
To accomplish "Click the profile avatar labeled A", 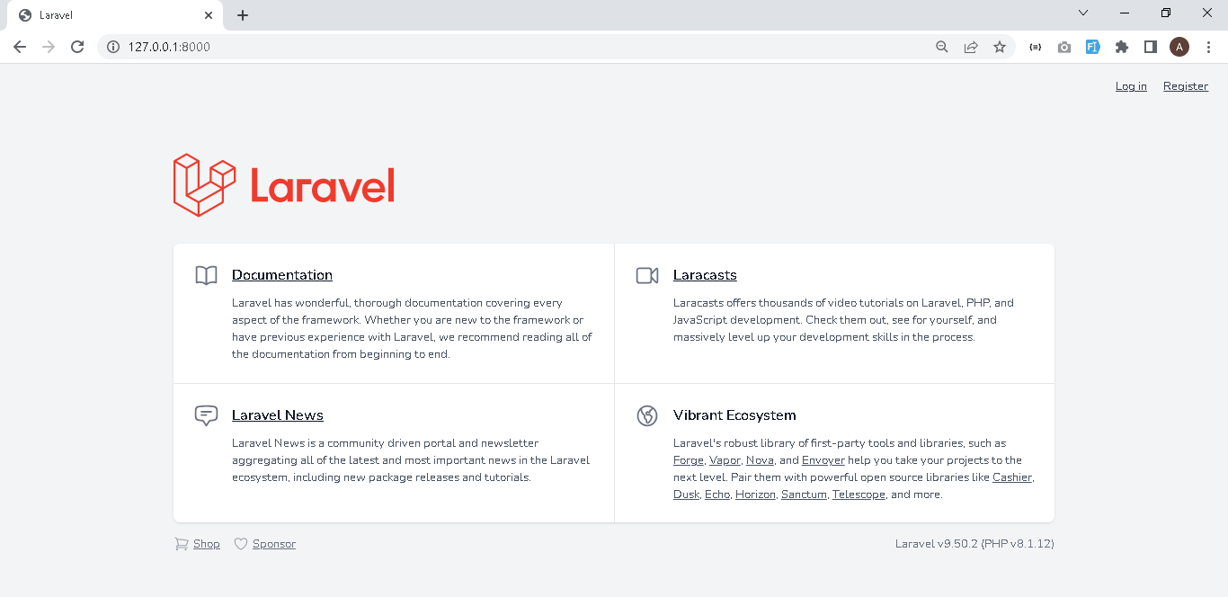I will (x=1179, y=47).
